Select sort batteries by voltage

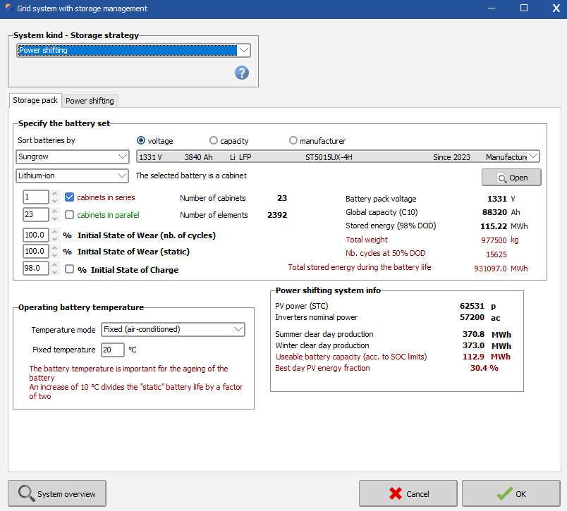(141, 141)
